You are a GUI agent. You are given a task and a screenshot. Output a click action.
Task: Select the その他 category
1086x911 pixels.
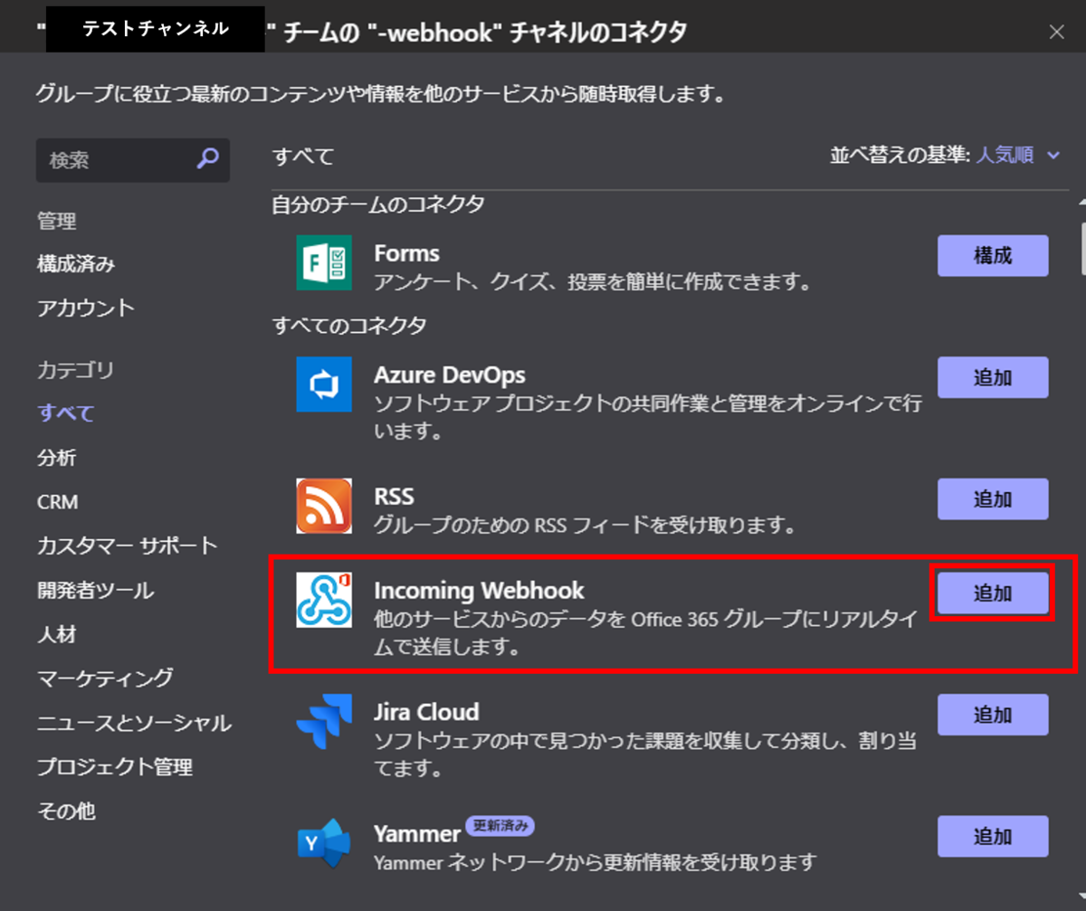click(66, 811)
